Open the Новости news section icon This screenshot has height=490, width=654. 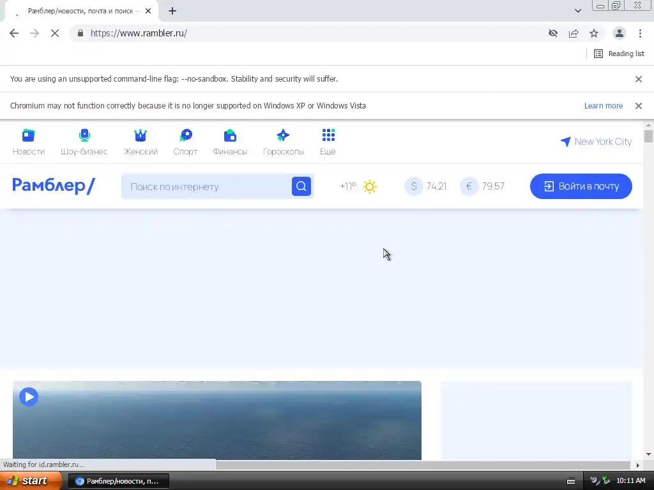click(28, 135)
